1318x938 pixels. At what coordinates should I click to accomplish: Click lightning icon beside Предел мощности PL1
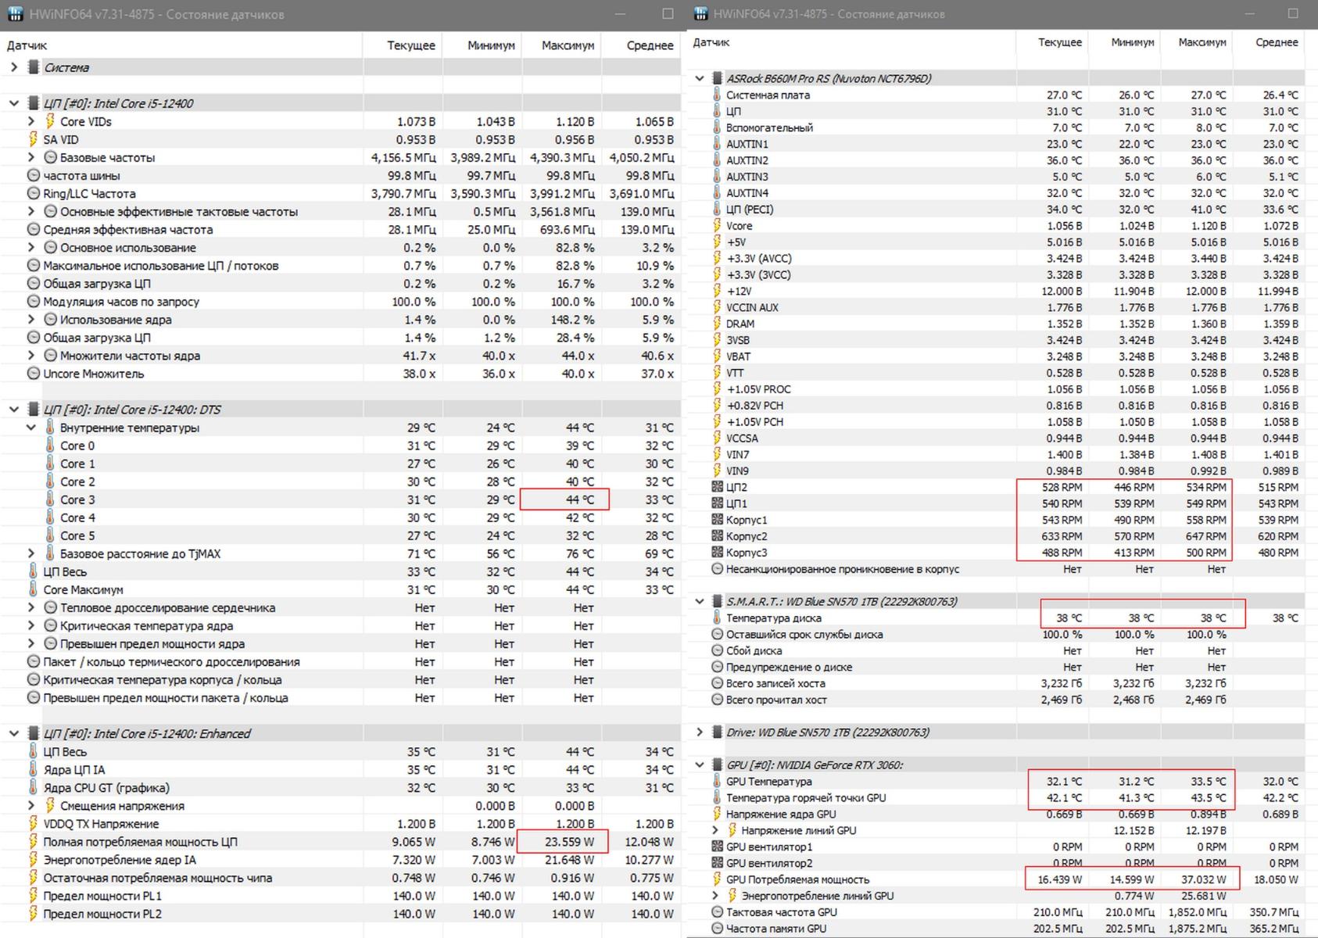coord(33,896)
